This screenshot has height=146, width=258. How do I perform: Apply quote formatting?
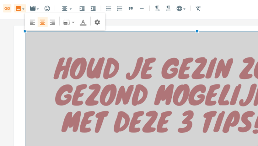[x=130, y=8]
